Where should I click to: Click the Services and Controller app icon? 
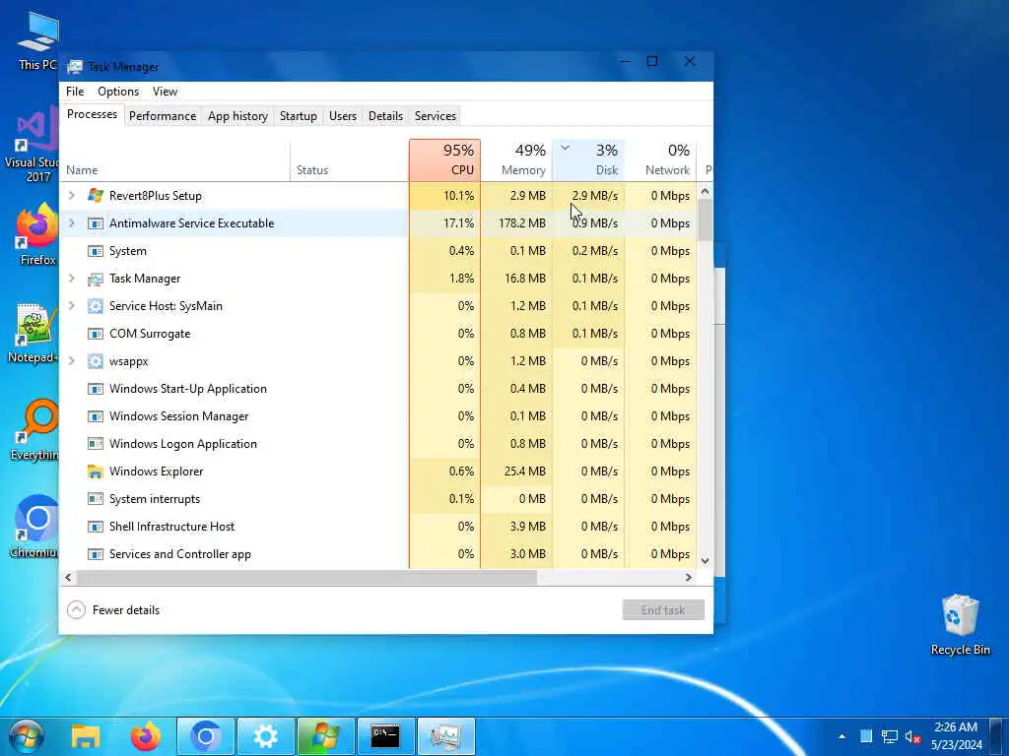pyautogui.click(x=96, y=554)
